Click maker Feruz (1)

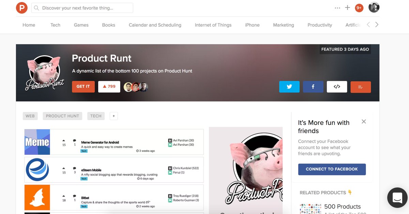click(x=179, y=173)
